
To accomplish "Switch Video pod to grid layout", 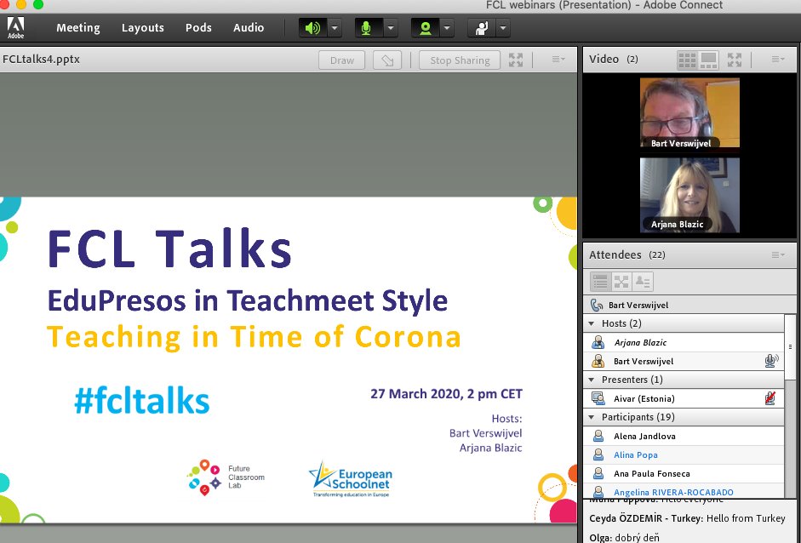I will pyautogui.click(x=687, y=60).
